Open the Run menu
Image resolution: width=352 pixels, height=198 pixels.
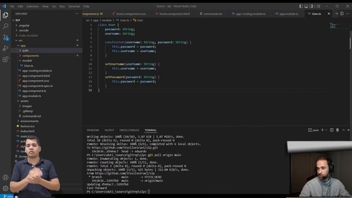62,6
